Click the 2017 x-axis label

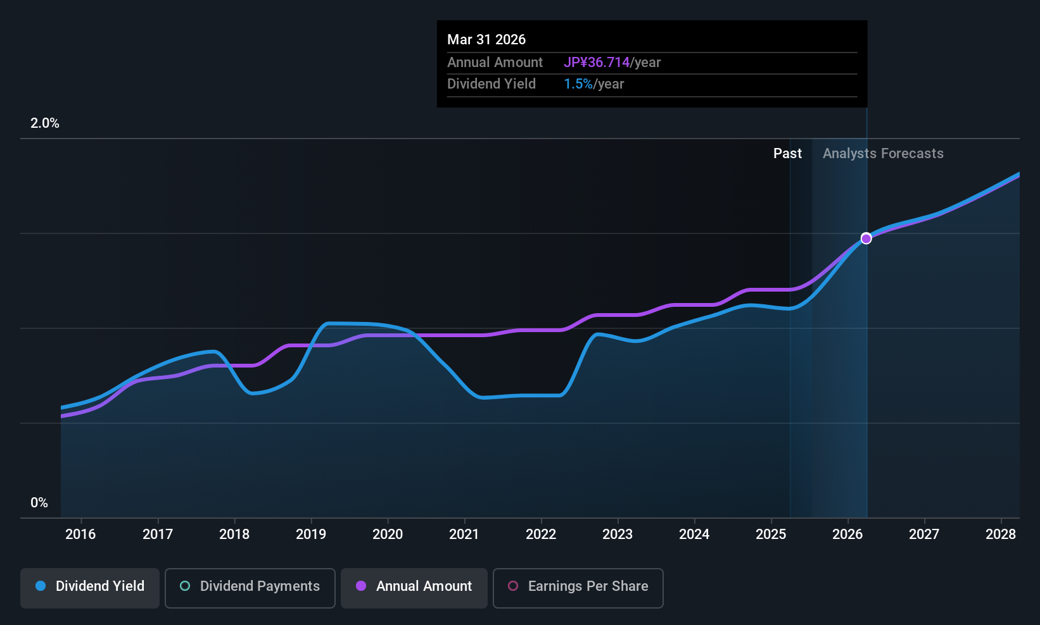pos(158,535)
